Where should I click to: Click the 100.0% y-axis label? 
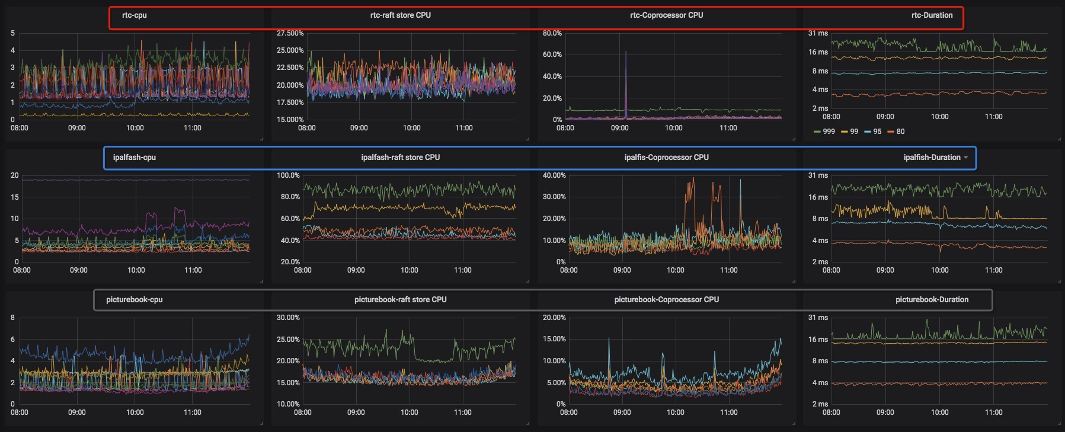coord(288,175)
